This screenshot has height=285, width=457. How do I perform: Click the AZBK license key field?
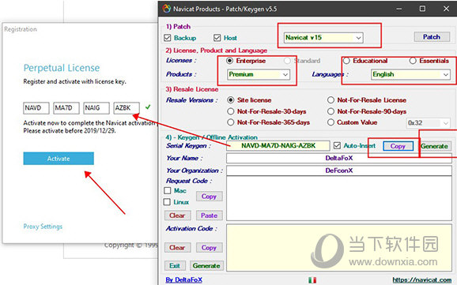(127, 108)
